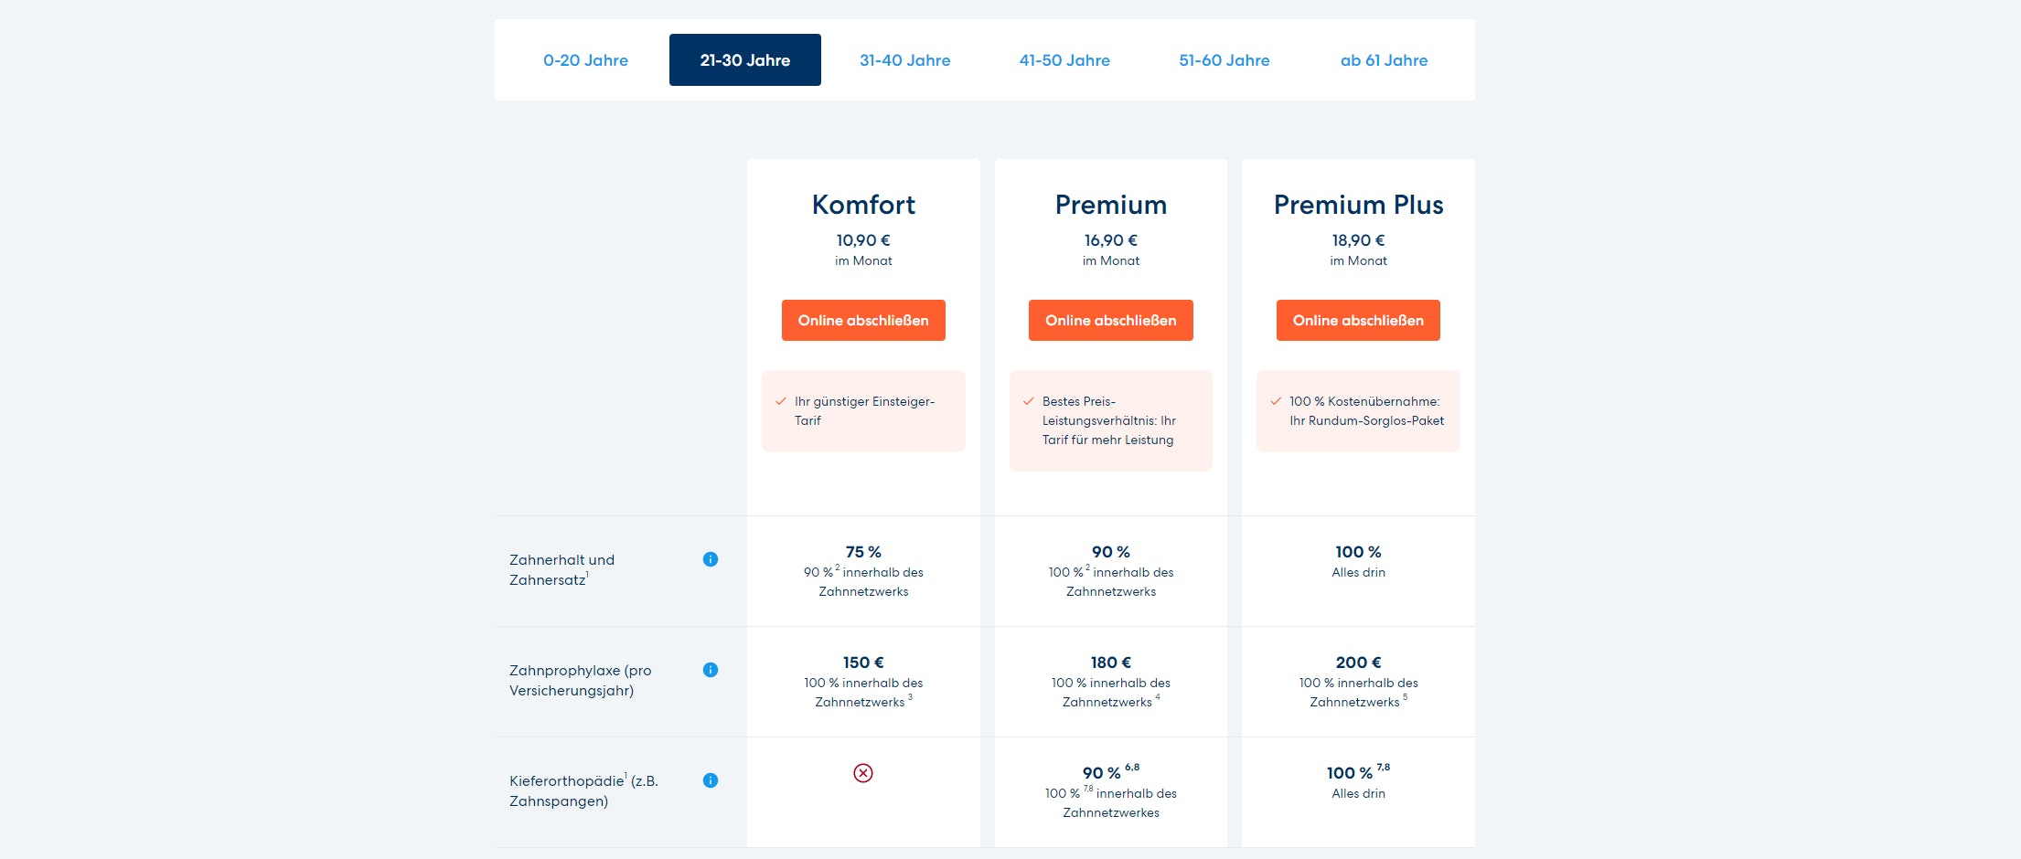2021x859 pixels.
Task: Open info icon for Zahnerhalt und Zahnersatz
Action: click(711, 559)
